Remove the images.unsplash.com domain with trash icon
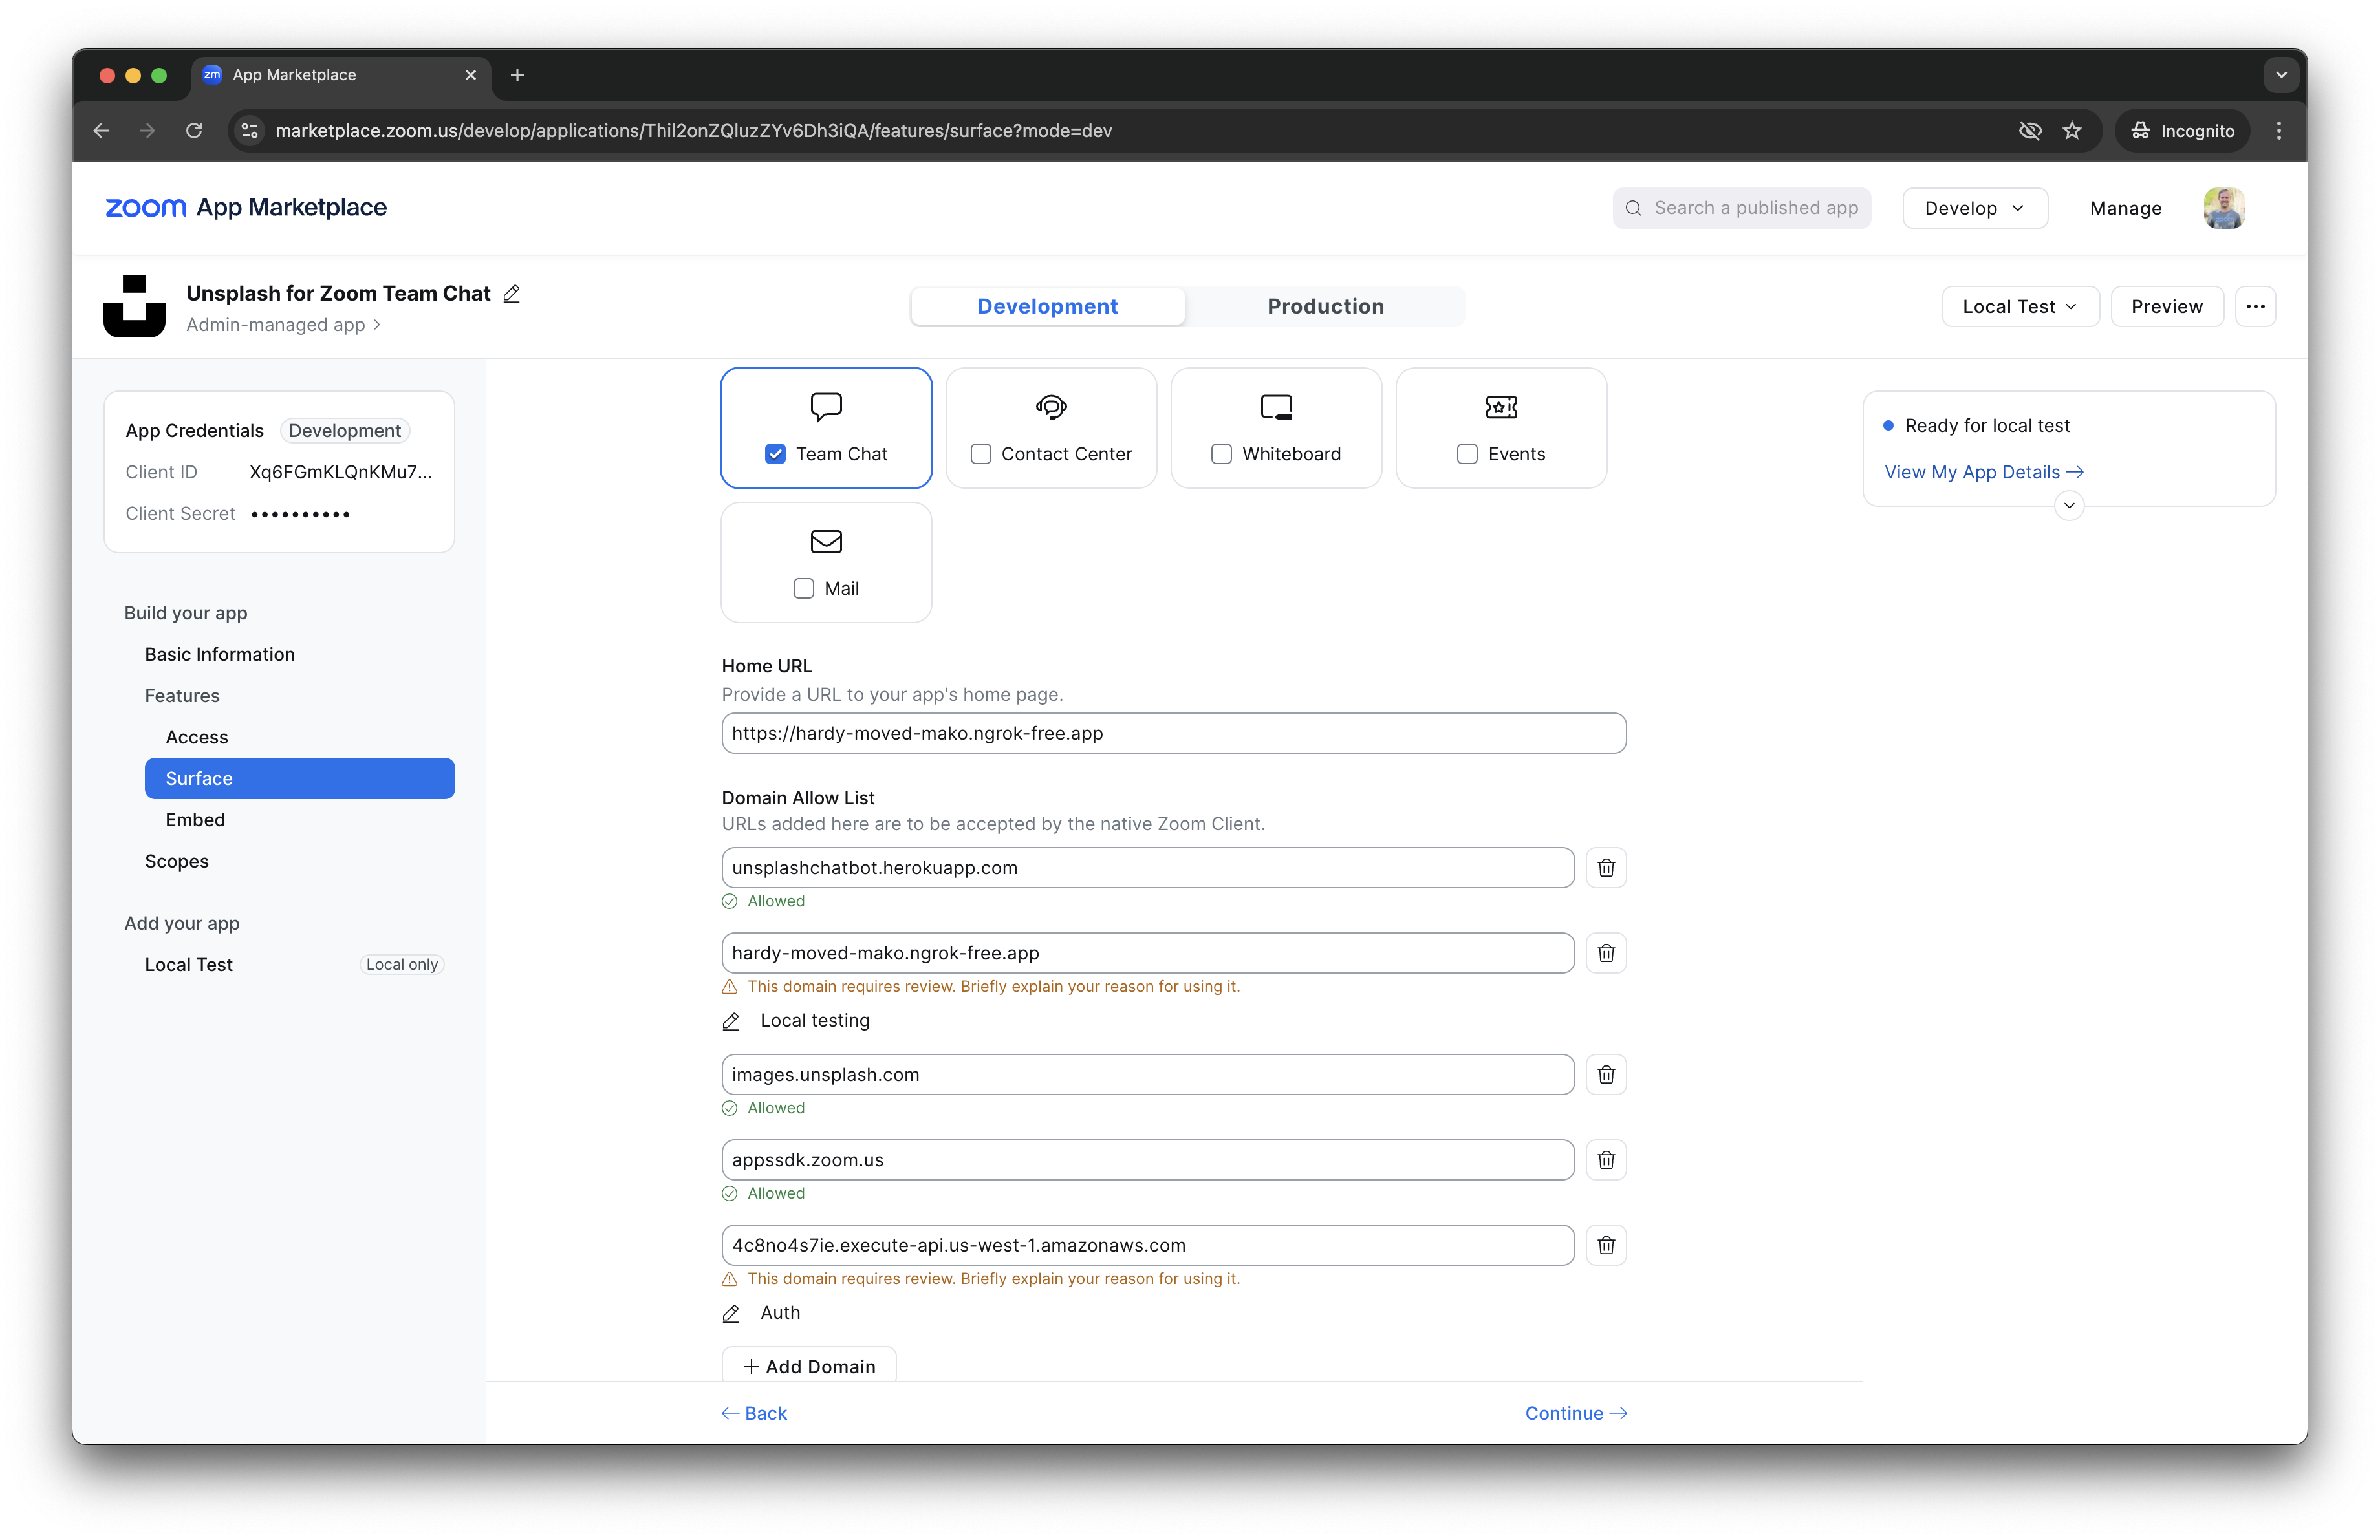2380x1540 pixels. click(1606, 1075)
